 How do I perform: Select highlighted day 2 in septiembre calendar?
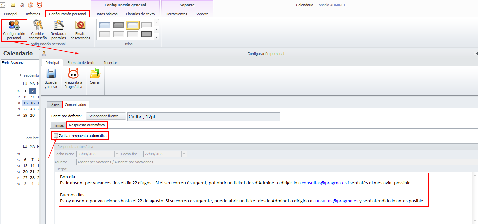[x=32, y=91]
